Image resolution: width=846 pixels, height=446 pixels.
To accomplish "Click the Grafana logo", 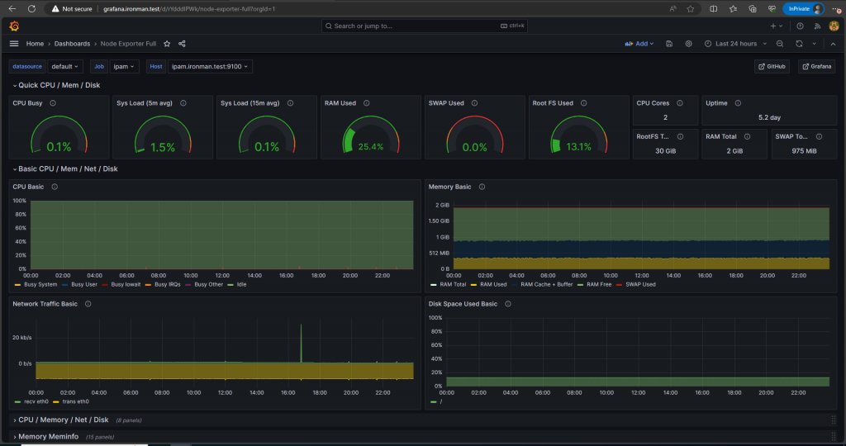I will [15, 26].
